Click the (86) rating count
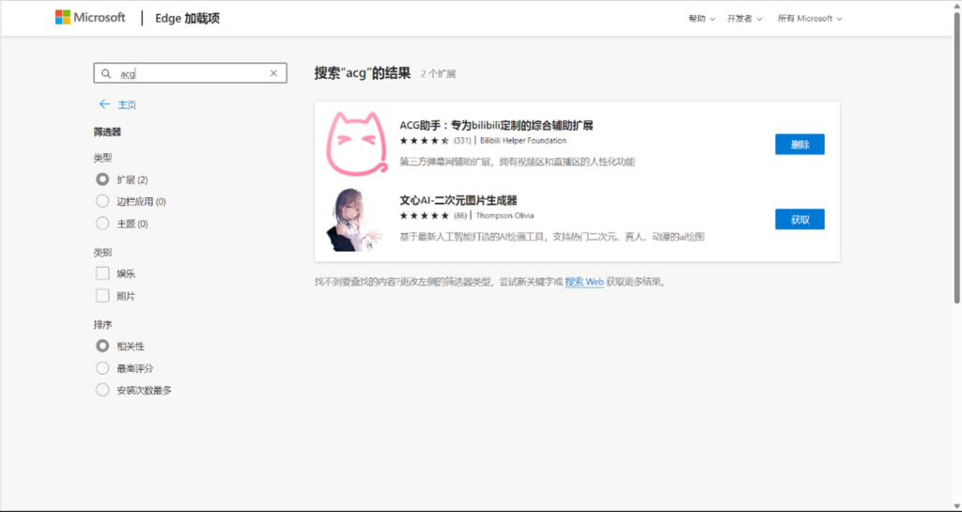This screenshot has width=962, height=512. point(460,216)
